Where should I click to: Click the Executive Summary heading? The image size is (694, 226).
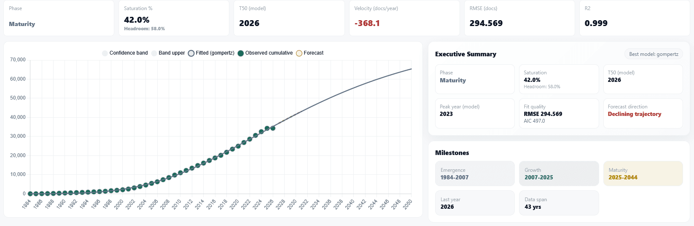(465, 54)
